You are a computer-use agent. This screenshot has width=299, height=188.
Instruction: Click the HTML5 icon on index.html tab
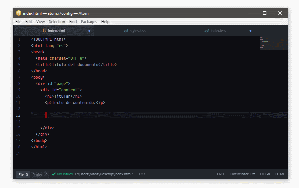point(44,31)
